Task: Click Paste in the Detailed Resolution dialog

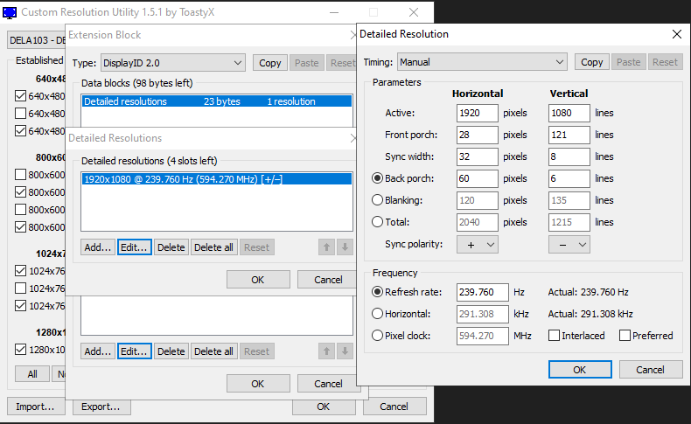Action: [628, 62]
